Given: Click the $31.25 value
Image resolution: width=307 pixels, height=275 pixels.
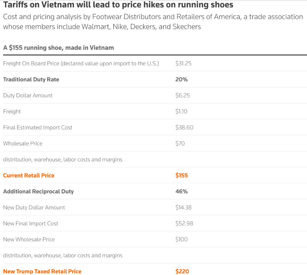Looking at the screenshot, I should [x=183, y=64].
